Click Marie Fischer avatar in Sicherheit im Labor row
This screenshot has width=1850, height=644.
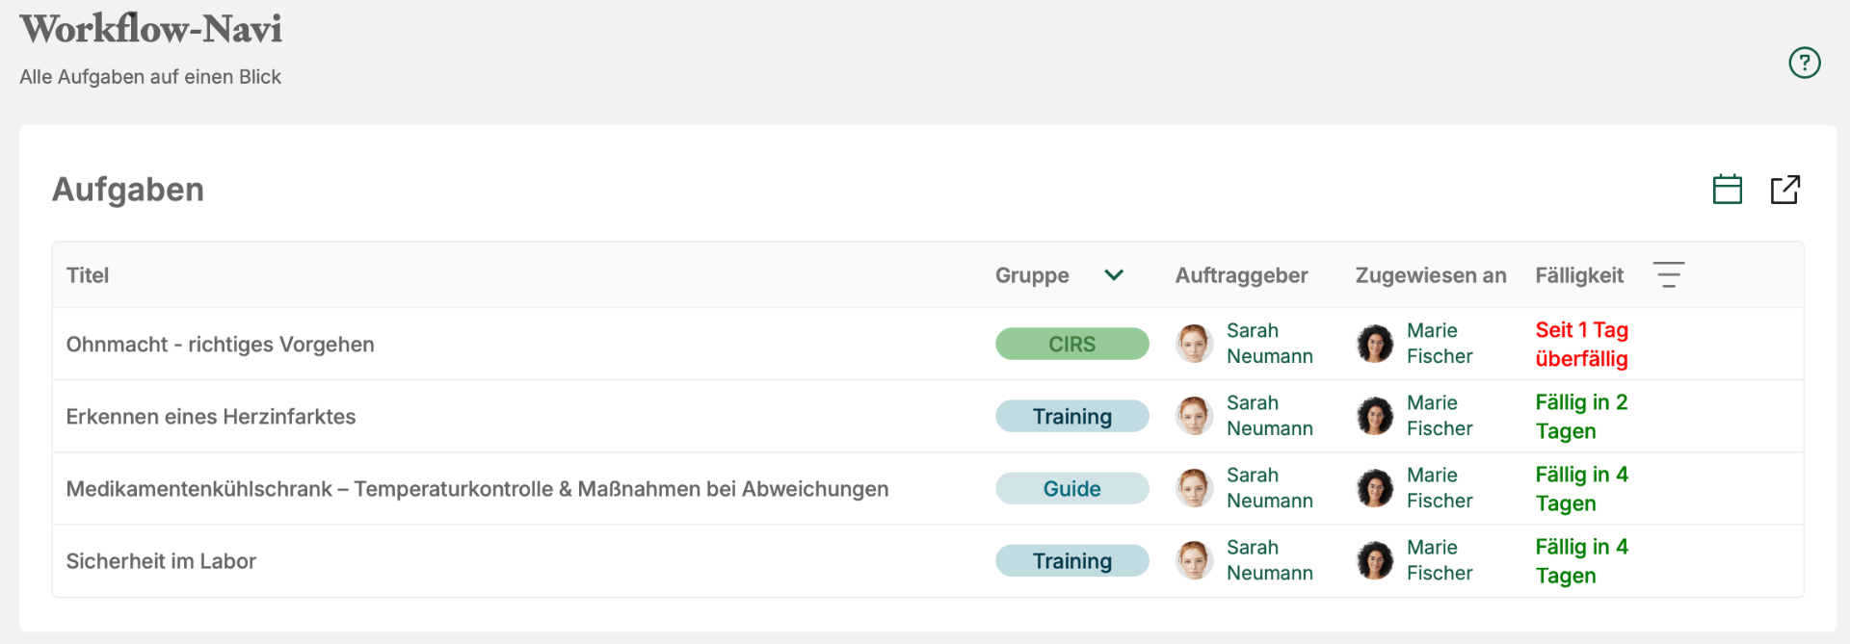click(1374, 560)
